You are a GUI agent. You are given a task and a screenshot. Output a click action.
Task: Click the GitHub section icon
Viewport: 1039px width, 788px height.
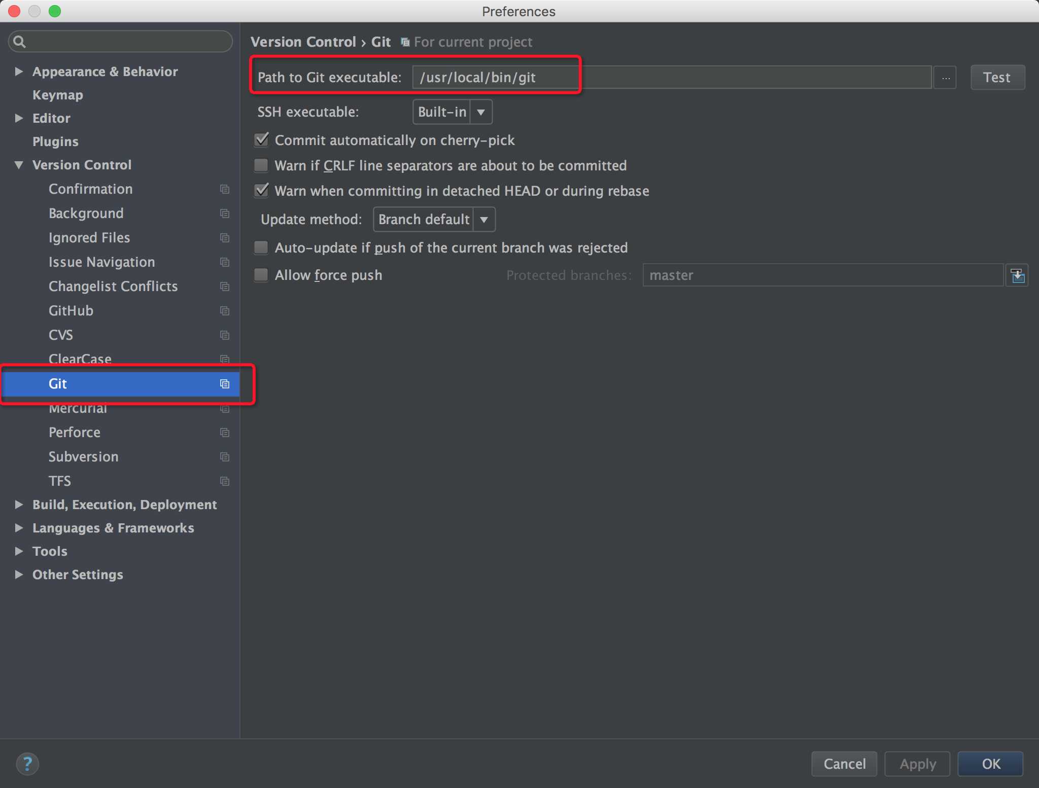pos(224,311)
